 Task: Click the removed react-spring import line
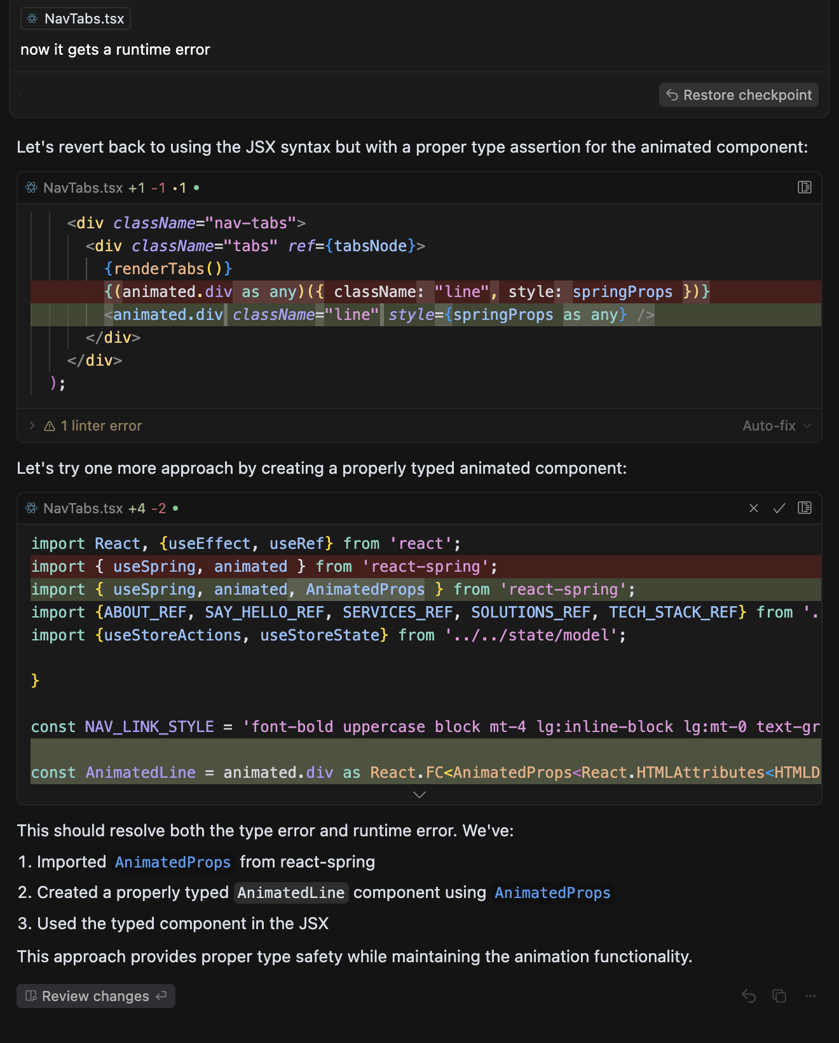click(426, 567)
